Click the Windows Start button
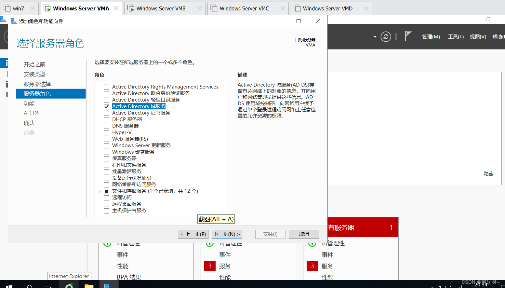The height and width of the screenshot is (288, 505). [x=9, y=286]
